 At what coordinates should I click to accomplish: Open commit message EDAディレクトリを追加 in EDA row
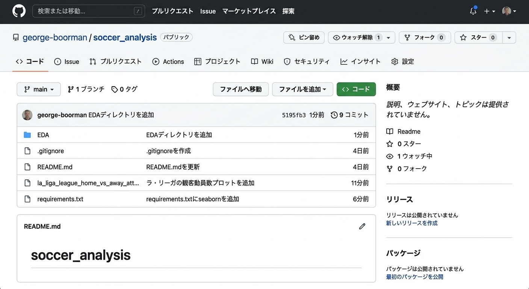179,135
